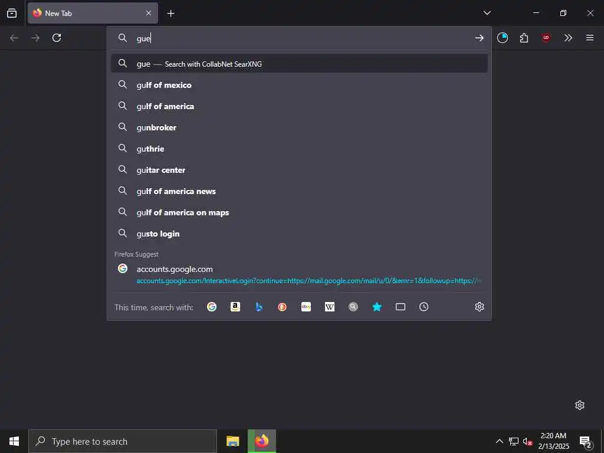Pick the 'gulf of america news' suggestion
The image size is (604, 453).
pos(299,191)
